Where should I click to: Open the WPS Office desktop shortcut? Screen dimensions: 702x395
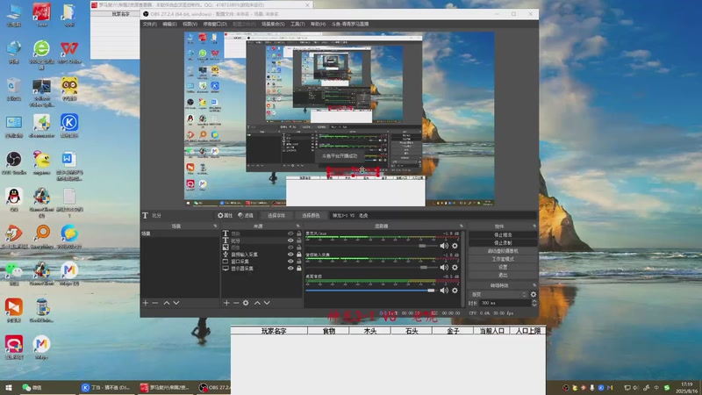tap(69, 52)
